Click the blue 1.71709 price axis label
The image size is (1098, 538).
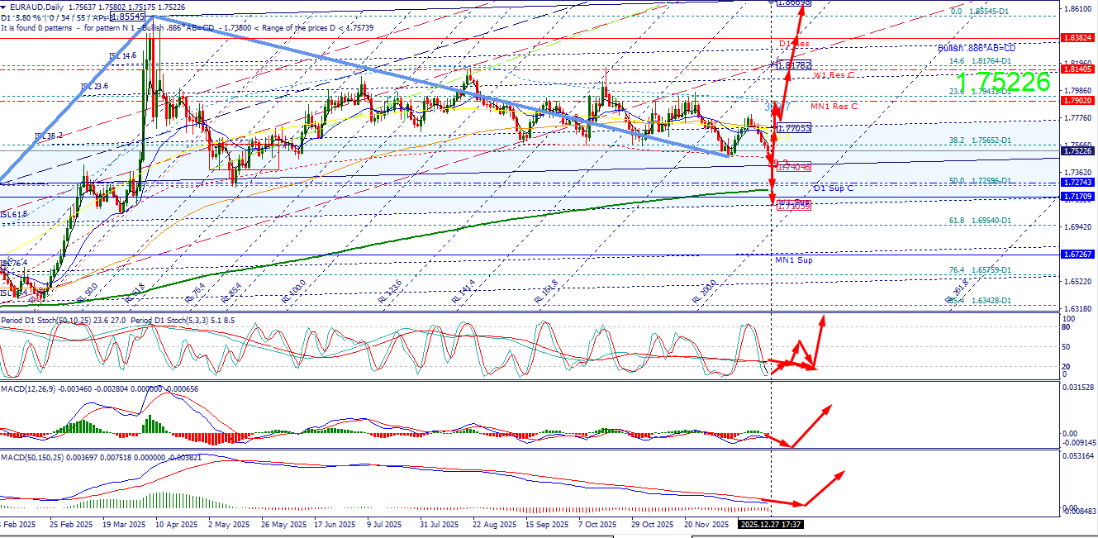(x=1078, y=197)
